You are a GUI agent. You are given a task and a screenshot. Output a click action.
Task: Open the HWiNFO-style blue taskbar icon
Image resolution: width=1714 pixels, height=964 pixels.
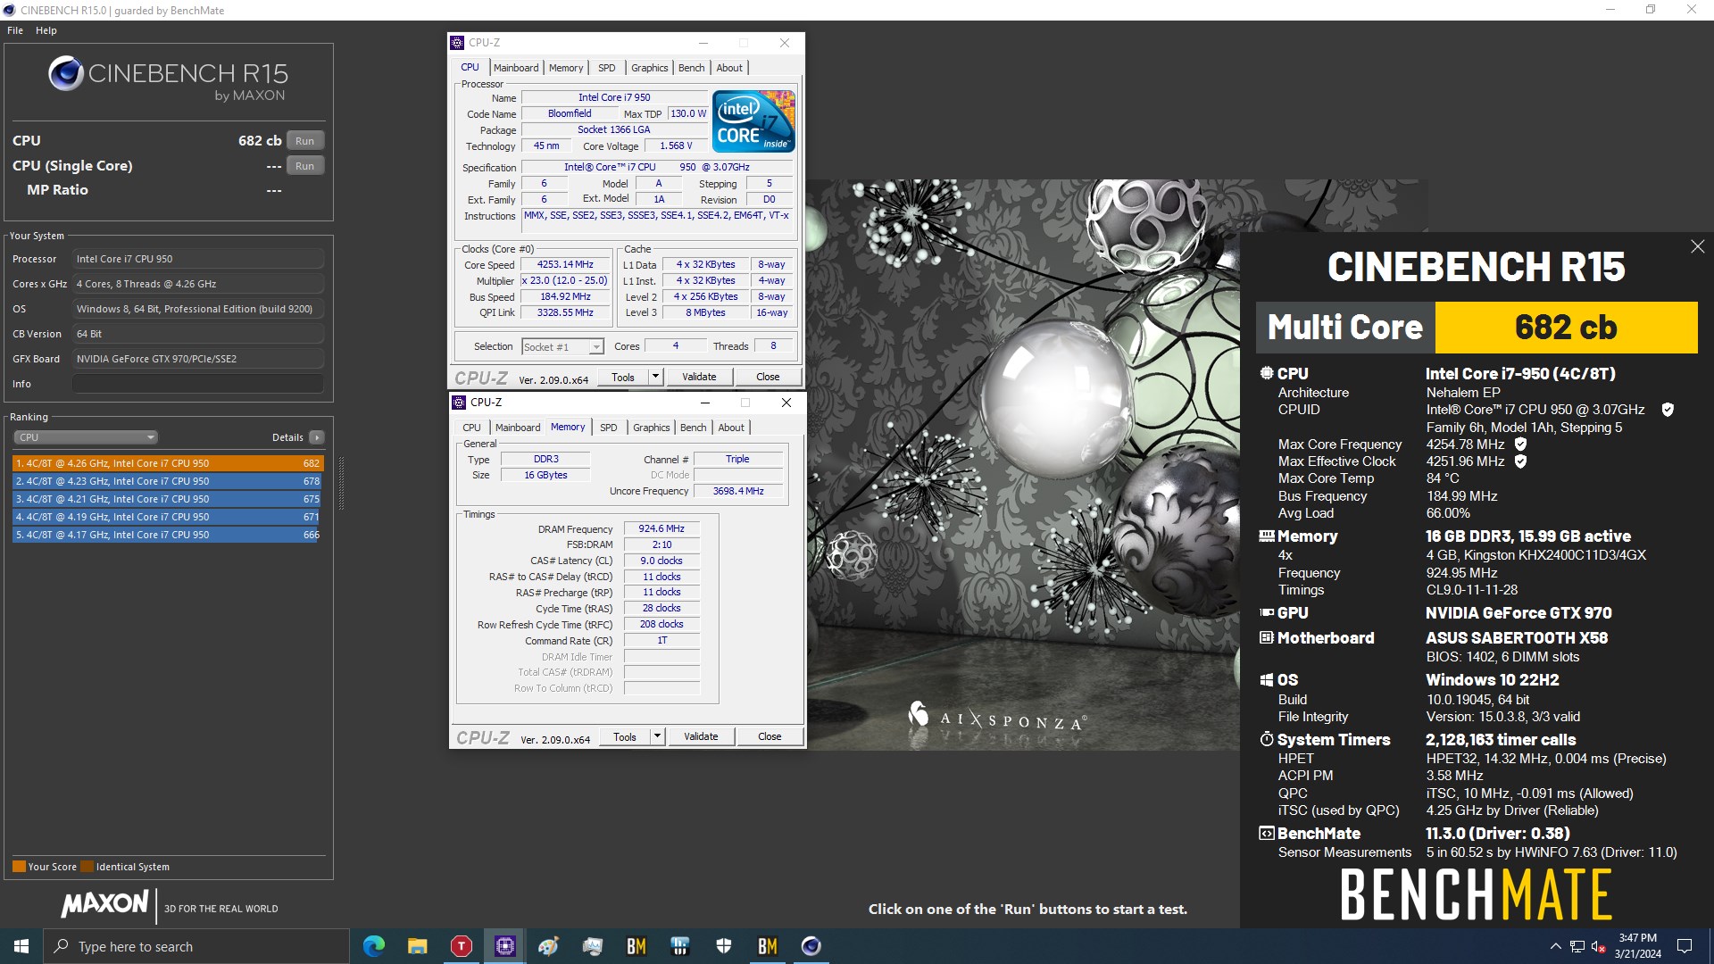(x=679, y=946)
